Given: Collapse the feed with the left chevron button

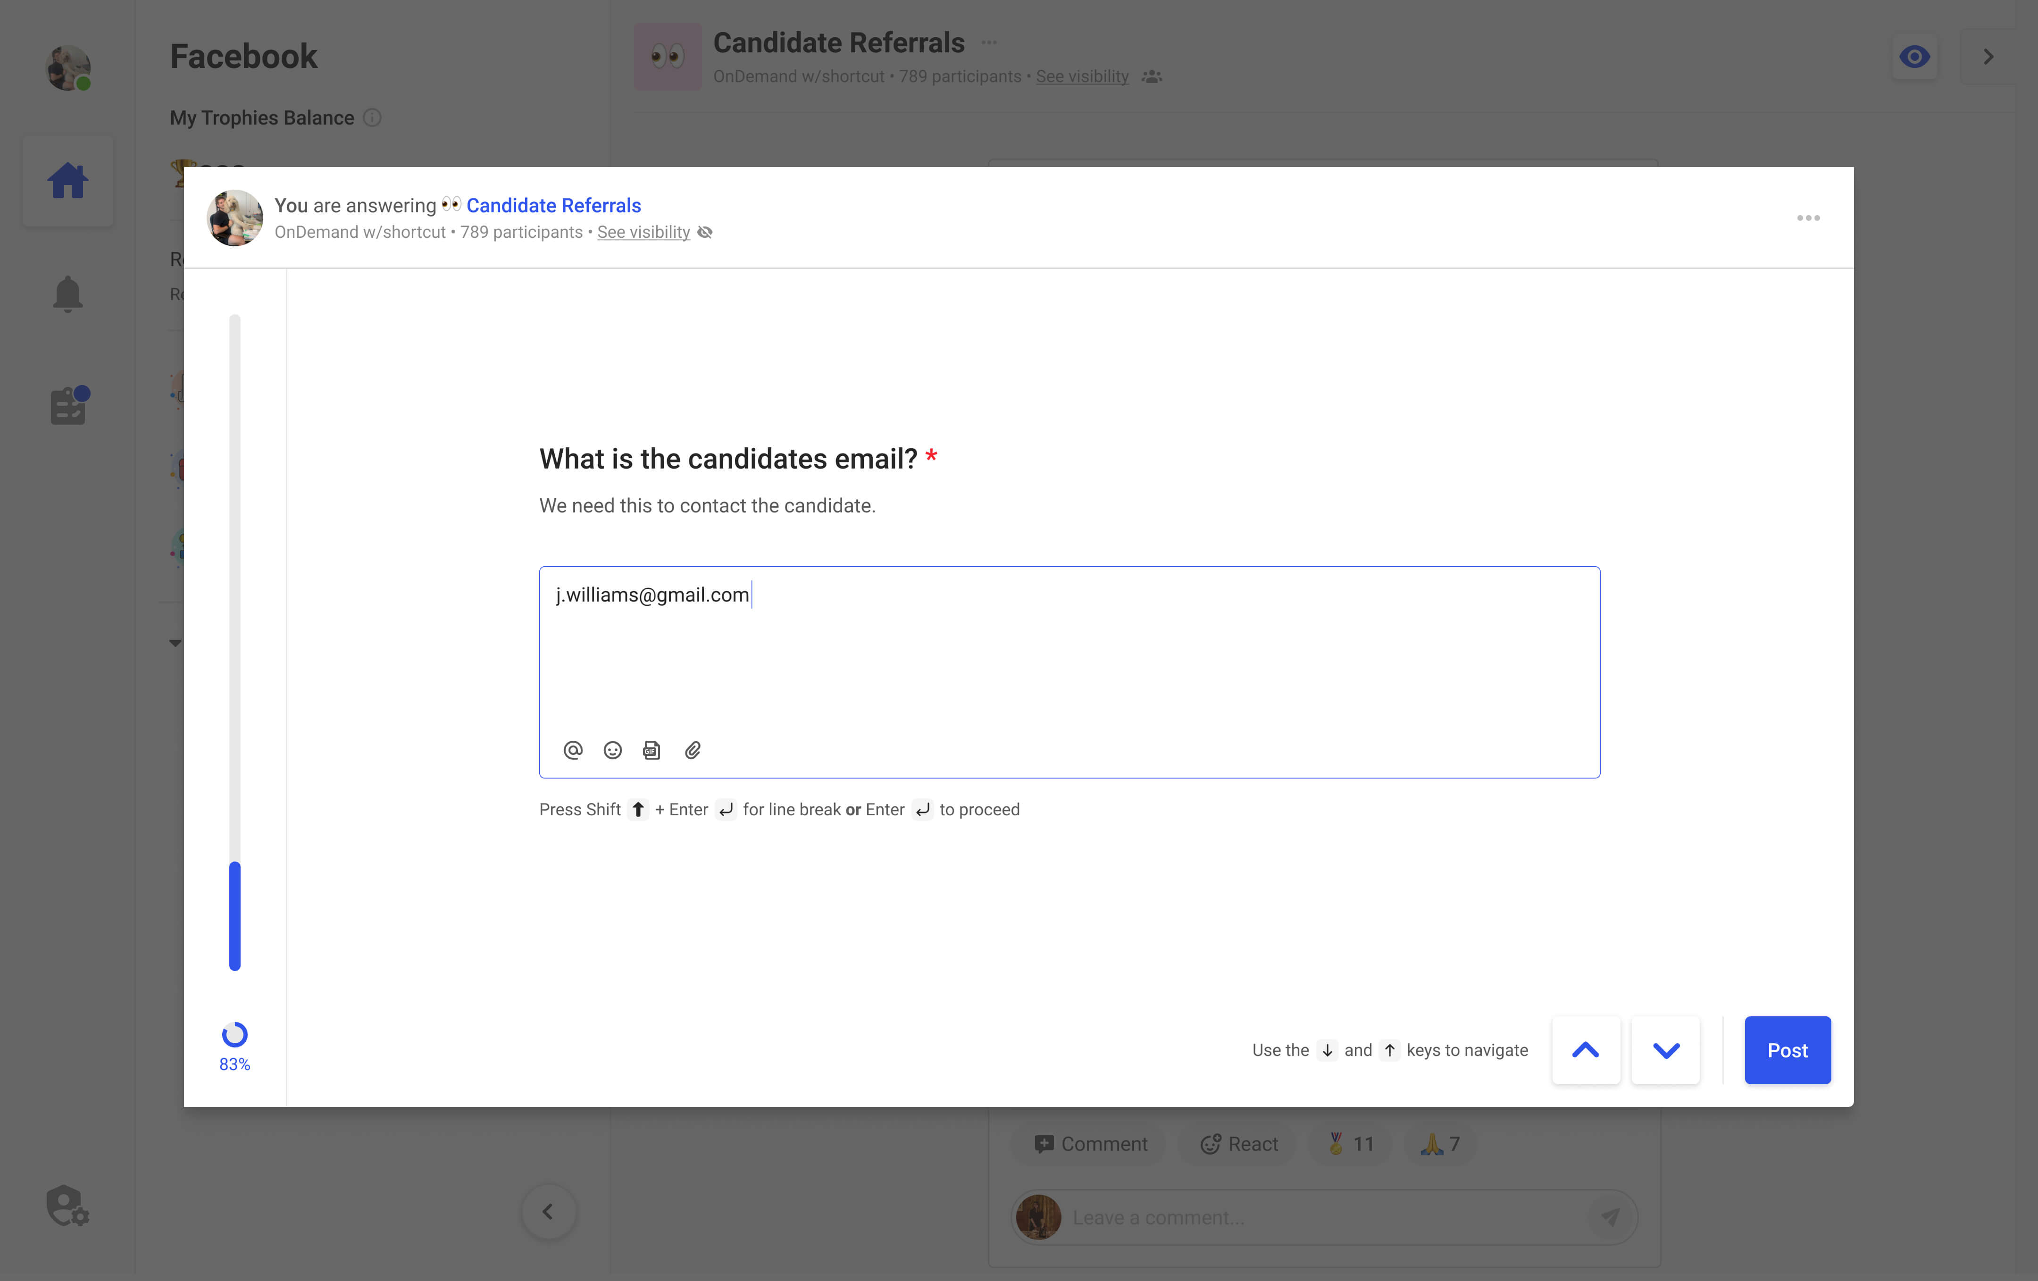Looking at the screenshot, I should (549, 1212).
